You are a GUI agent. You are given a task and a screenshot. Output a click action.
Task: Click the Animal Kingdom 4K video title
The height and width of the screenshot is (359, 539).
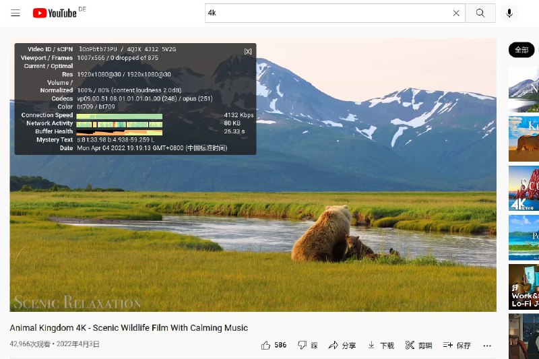pyautogui.click(x=129, y=328)
